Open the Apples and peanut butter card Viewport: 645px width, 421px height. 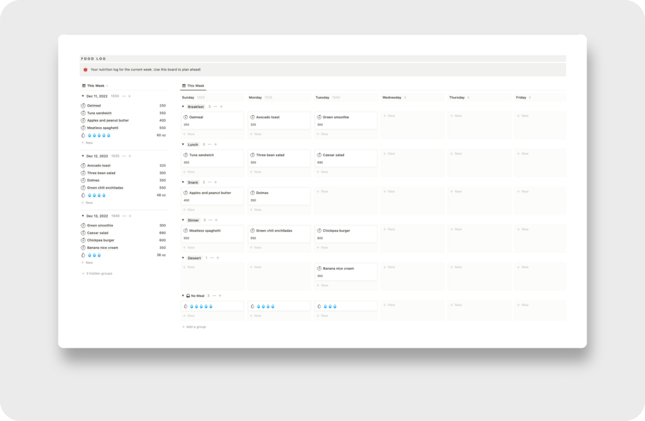click(212, 196)
